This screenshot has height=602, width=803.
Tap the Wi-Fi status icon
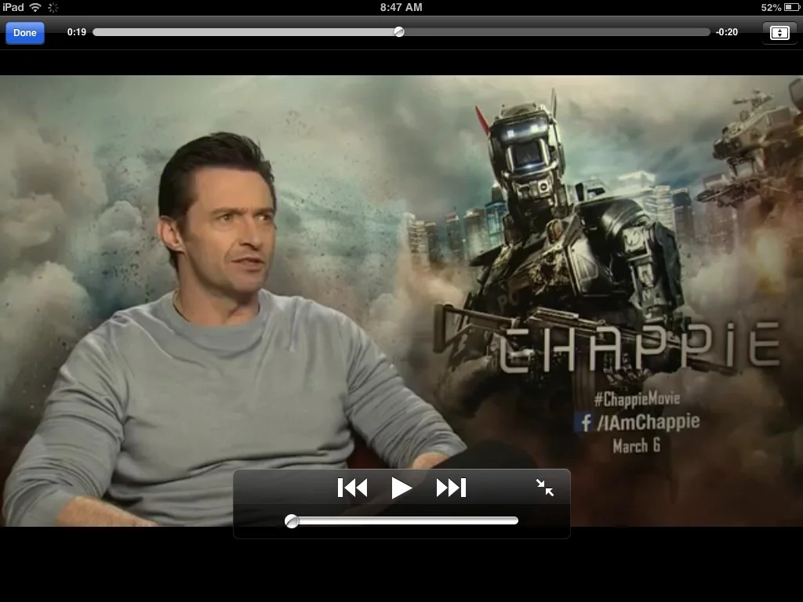coord(35,7)
